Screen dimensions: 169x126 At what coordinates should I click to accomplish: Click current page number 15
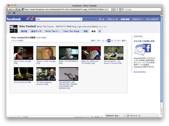click(109, 41)
